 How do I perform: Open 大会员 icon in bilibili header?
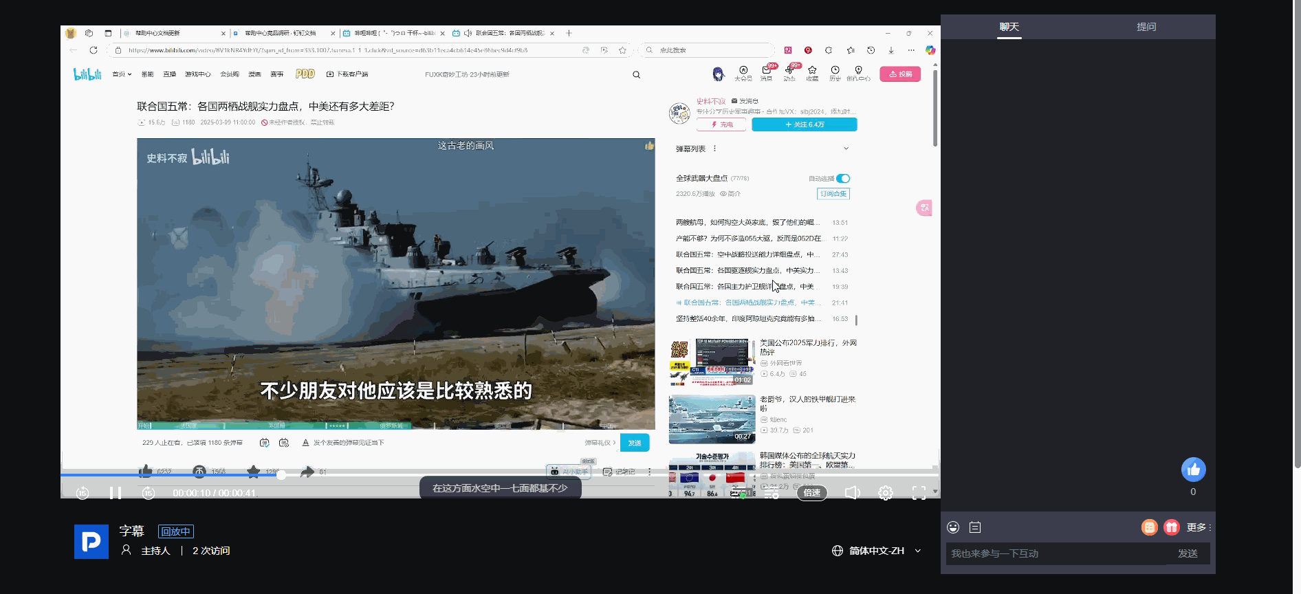pyautogui.click(x=743, y=73)
